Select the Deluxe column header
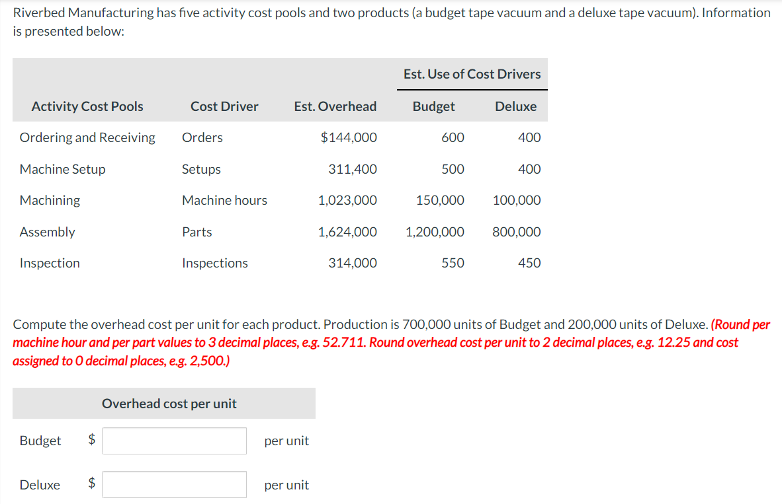 click(516, 106)
